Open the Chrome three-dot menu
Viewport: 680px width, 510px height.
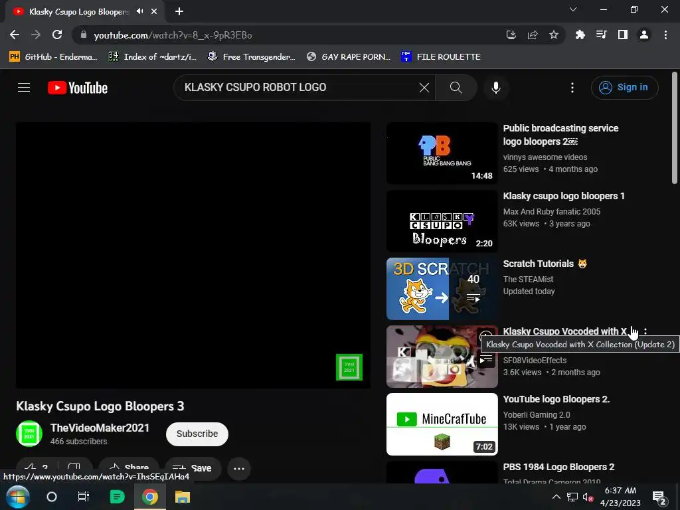(665, 35)
